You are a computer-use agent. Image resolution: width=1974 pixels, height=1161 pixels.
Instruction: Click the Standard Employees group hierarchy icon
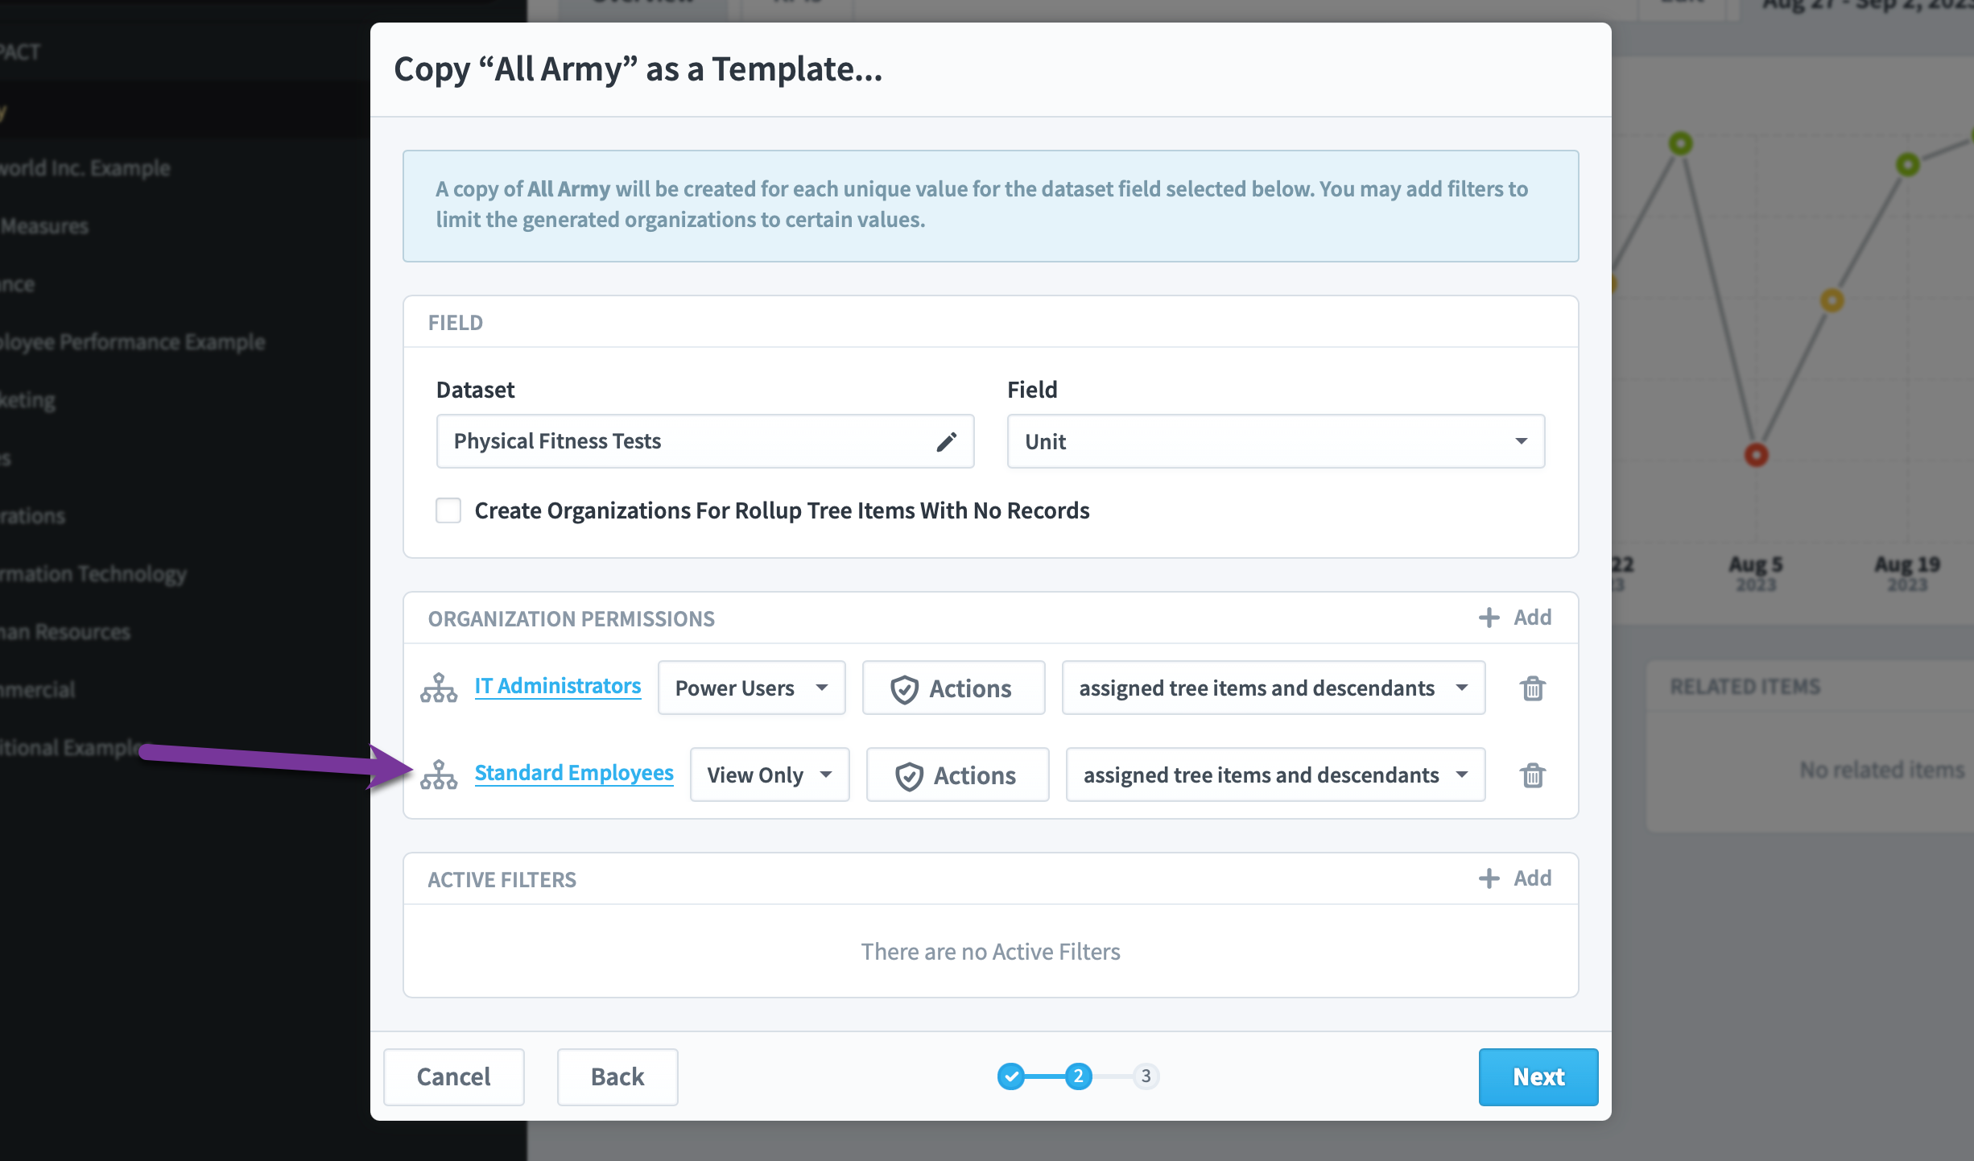pos(439,775)
